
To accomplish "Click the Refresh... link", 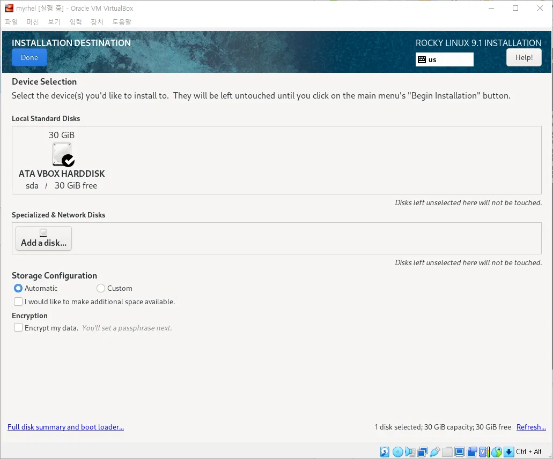I will 531,427.
